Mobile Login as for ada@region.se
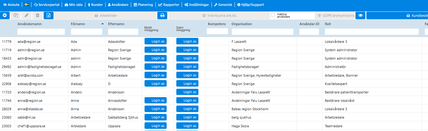 coord(156,41)
